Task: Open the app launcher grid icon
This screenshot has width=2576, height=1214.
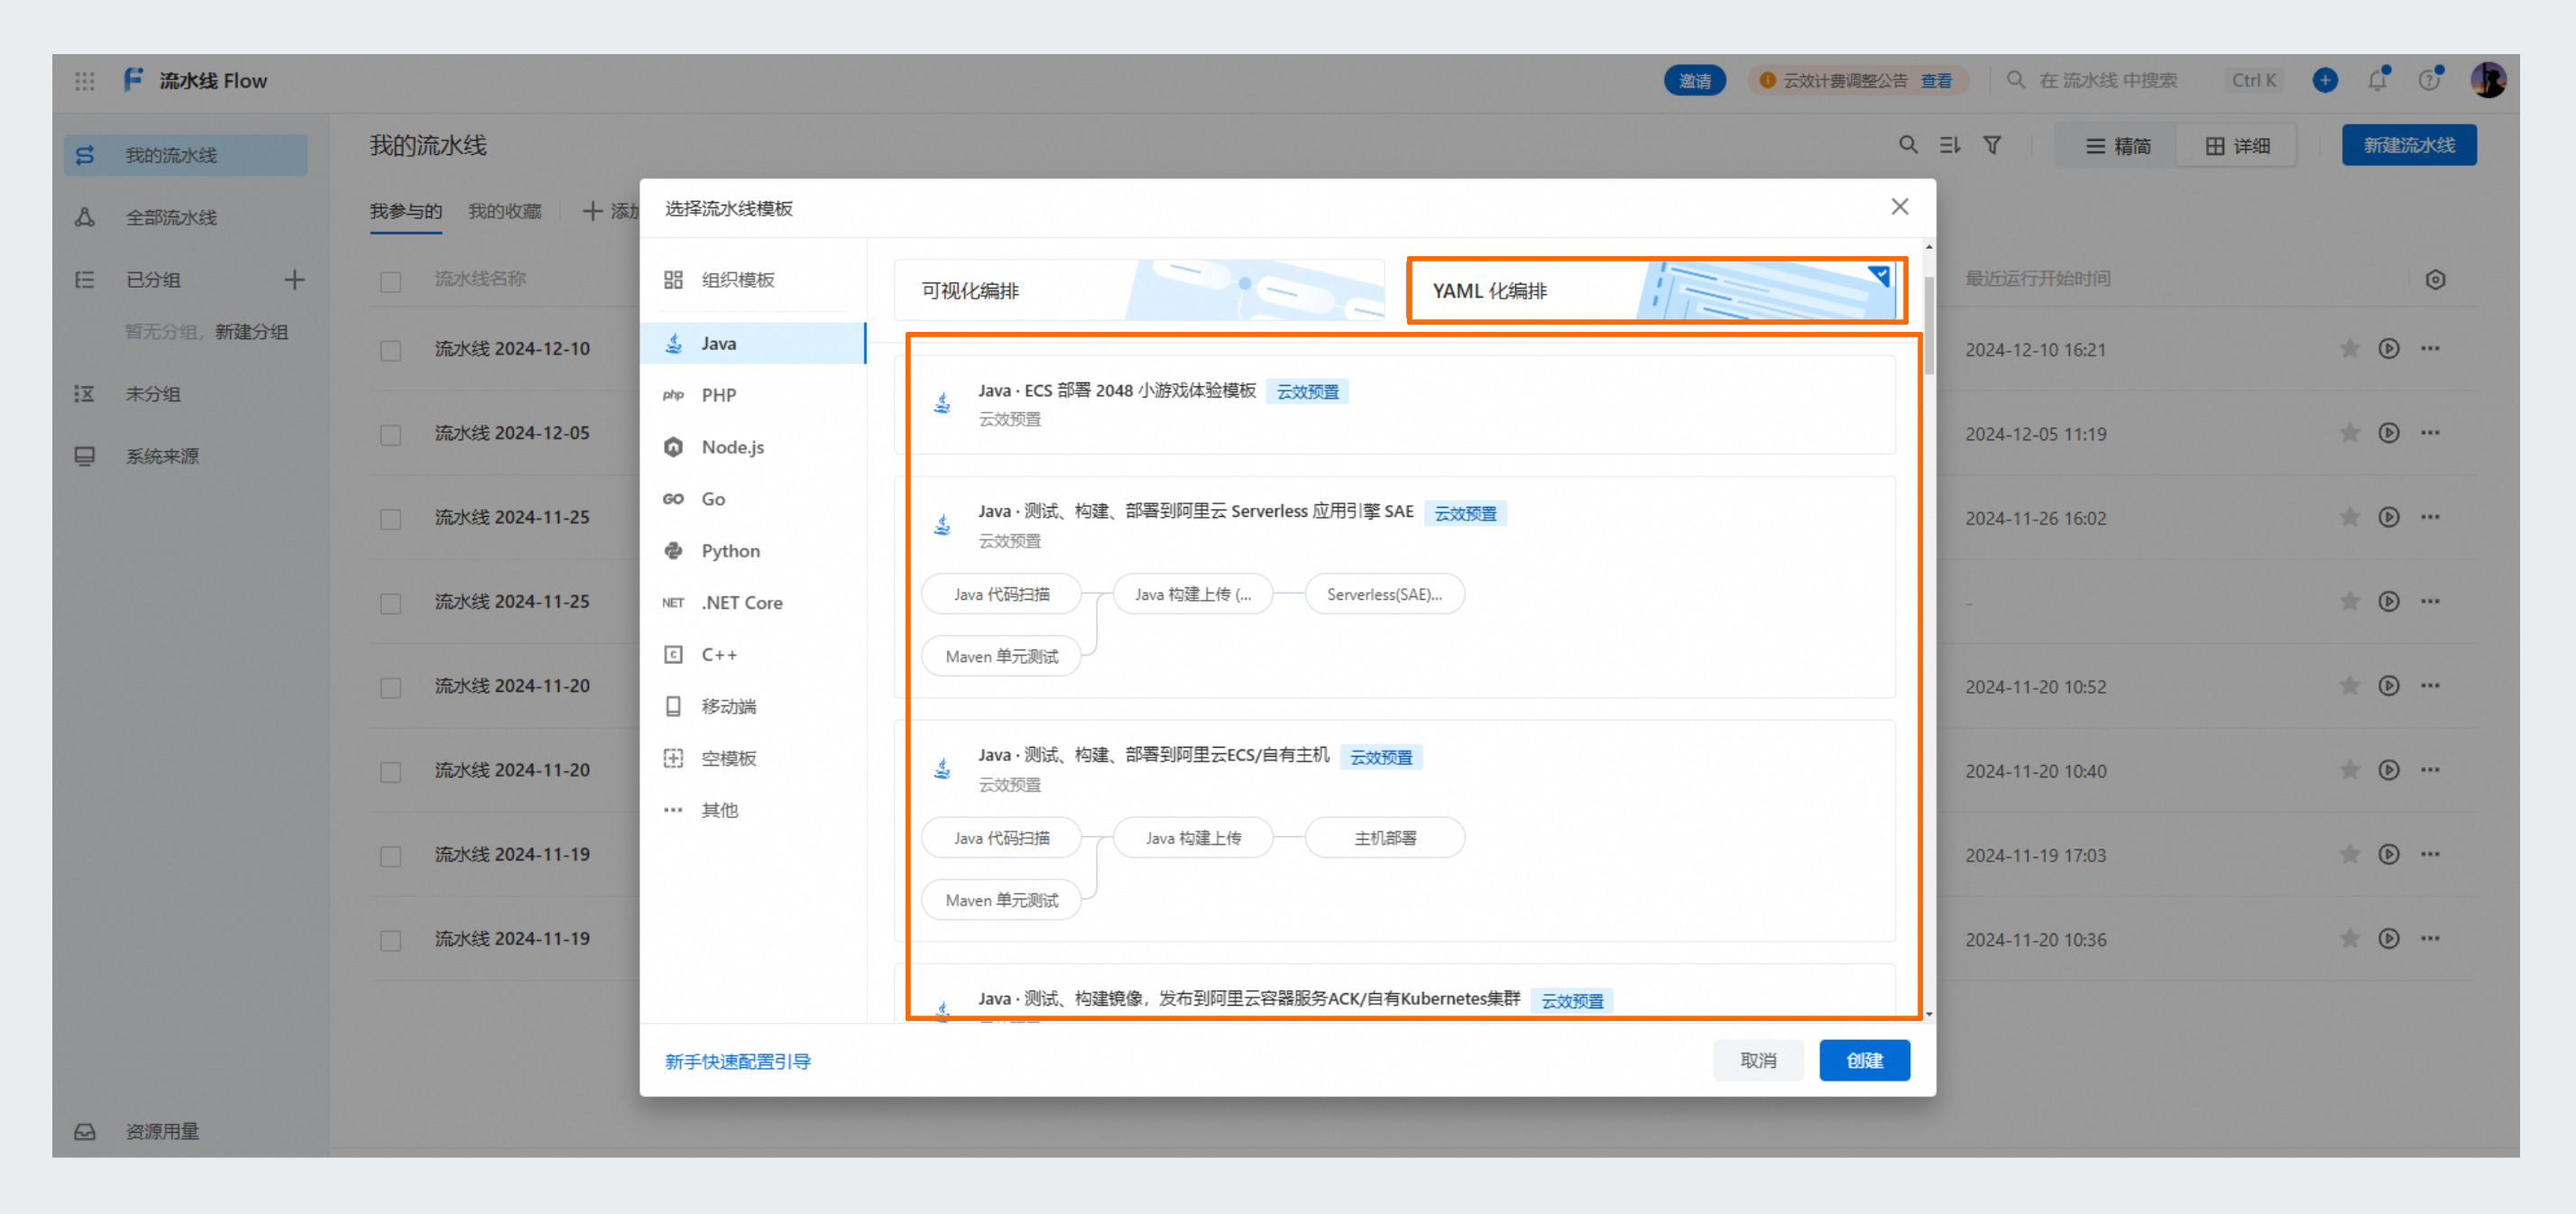Action: click(85, 81)
